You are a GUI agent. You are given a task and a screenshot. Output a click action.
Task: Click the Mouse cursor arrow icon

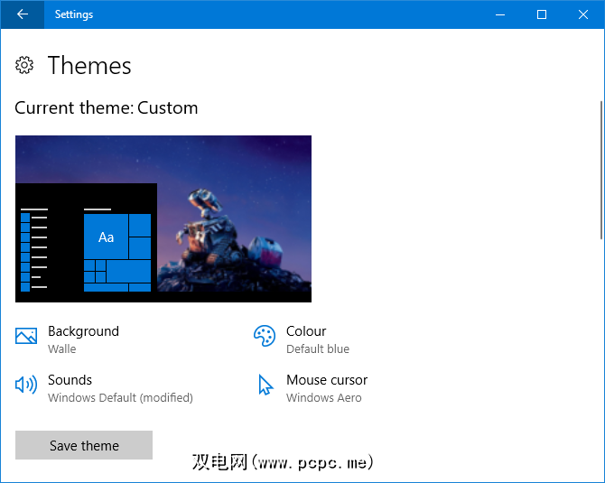(265, 385)
